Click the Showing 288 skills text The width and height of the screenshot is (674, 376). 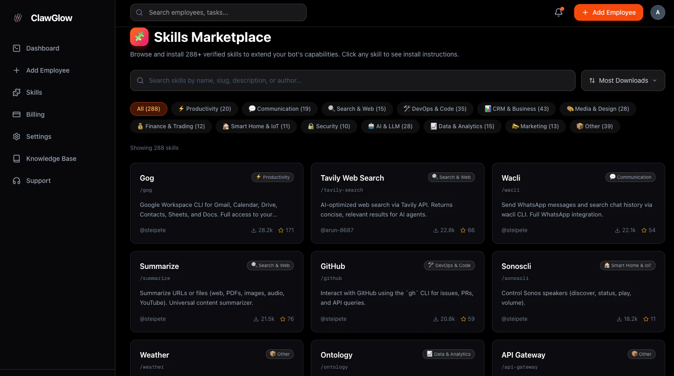tap(154, 148)
